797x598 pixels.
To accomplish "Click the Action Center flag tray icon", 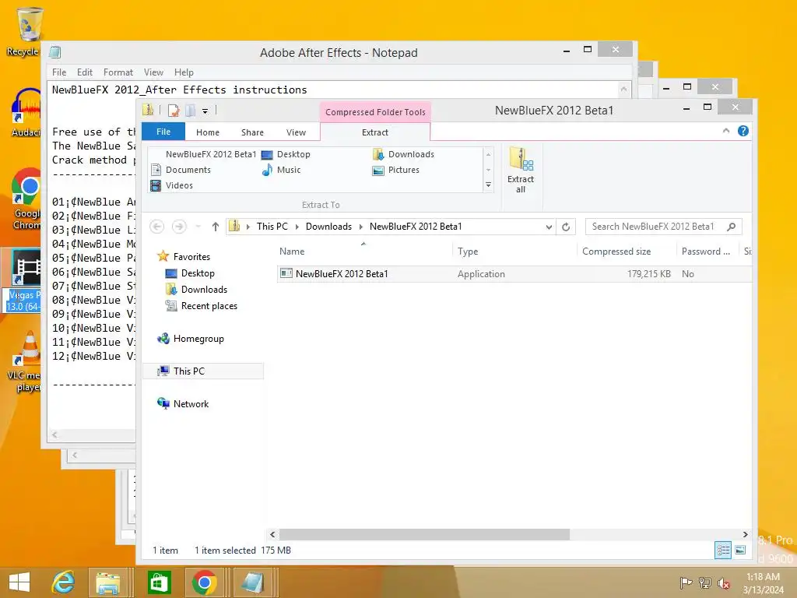I will pos(686,583).
